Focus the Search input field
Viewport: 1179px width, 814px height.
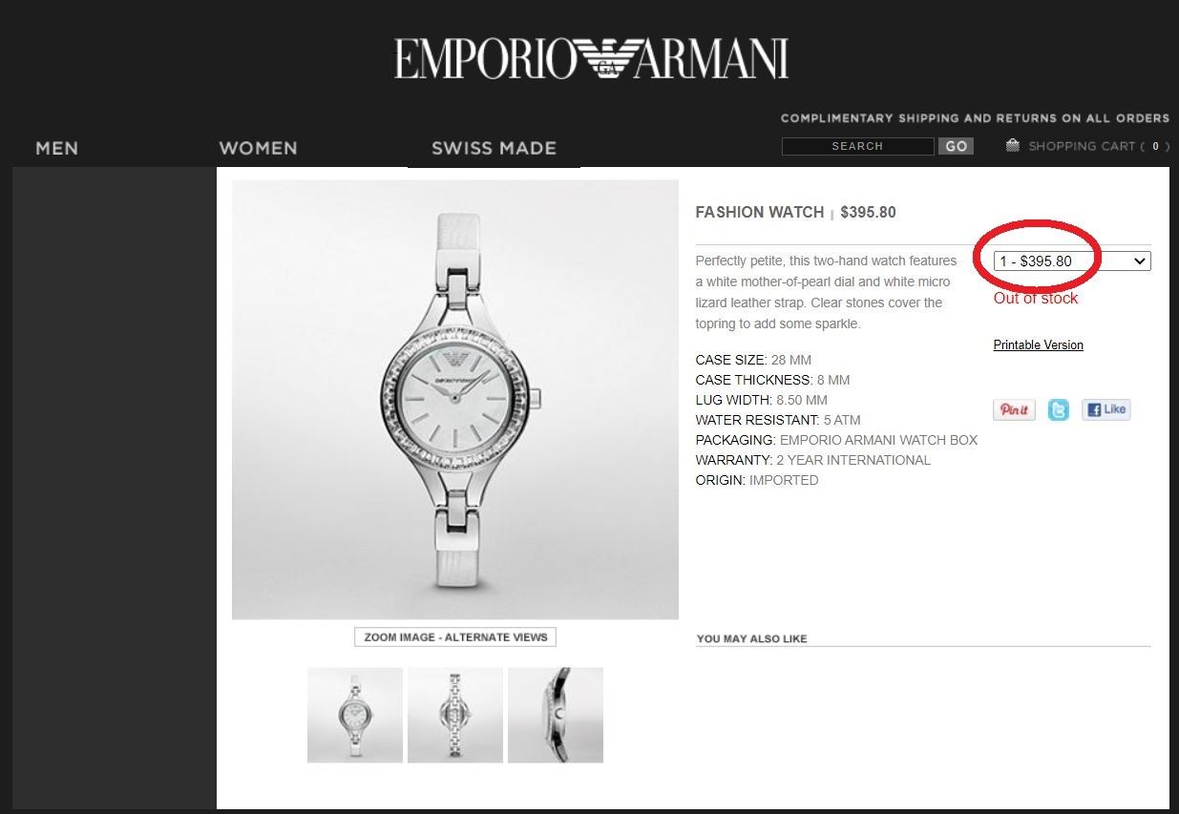[857, 146]
